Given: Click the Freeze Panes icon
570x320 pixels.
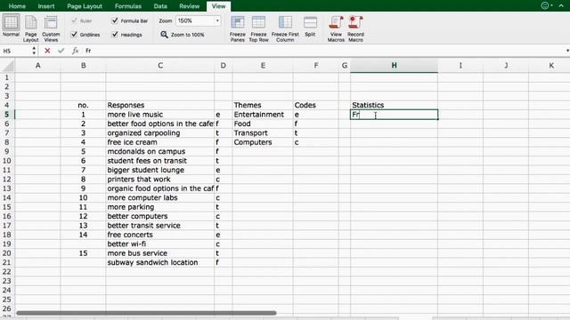Looking at the screenshot, I should tap(238, 22).
